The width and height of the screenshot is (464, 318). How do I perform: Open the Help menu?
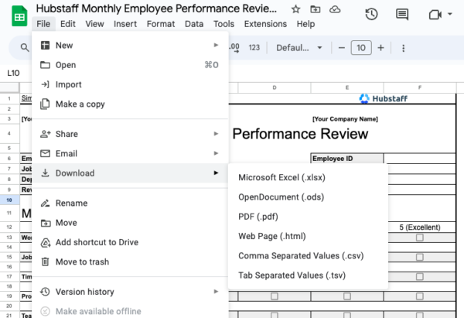305,24
